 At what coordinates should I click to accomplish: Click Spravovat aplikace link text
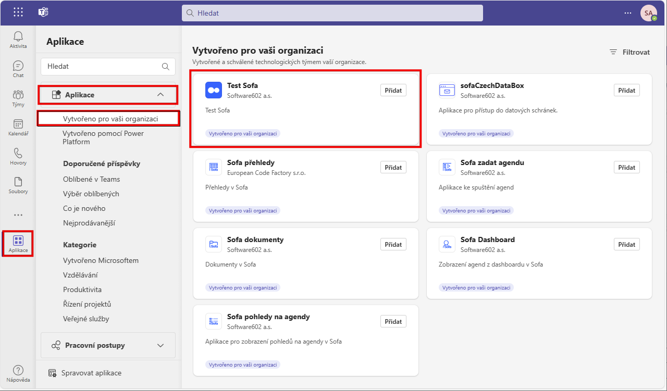click(x=91, y=373)
